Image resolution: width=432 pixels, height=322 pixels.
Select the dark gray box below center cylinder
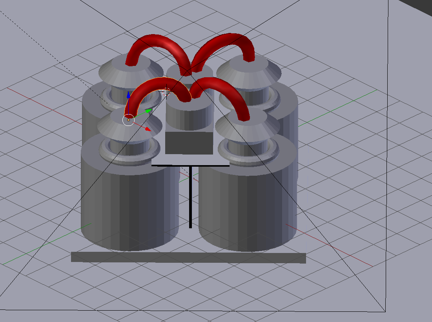(189, 143)
